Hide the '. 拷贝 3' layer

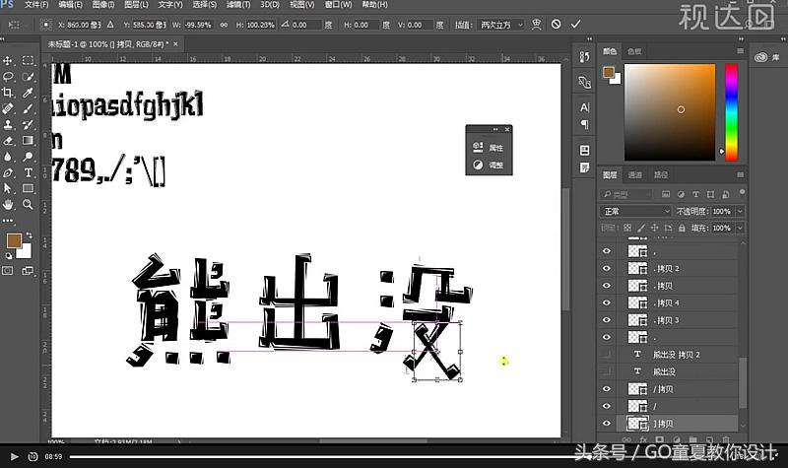(x=607, y=319)
